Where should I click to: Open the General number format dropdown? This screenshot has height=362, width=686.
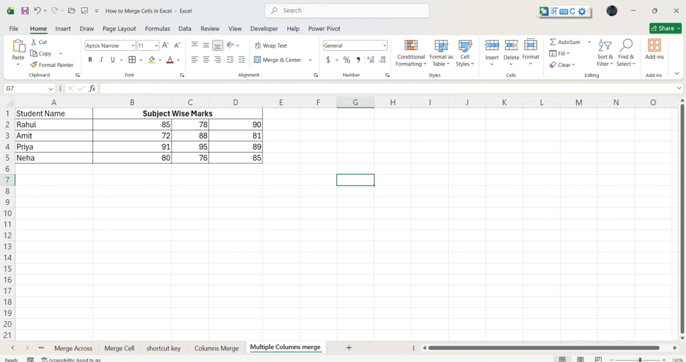[385, 46]
